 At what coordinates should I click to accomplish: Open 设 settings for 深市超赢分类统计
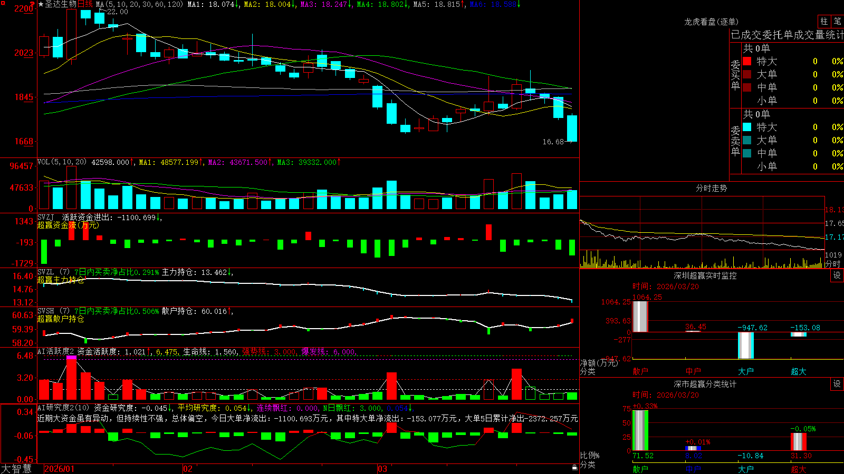pyautogui.click(x=837, y=384)
